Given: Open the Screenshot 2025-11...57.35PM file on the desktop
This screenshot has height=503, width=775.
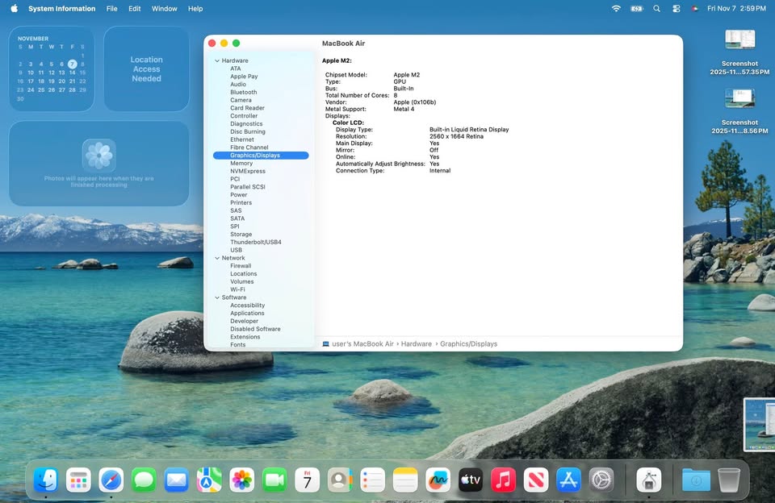Looking at the screenshot, I should [x=739, y=39].
